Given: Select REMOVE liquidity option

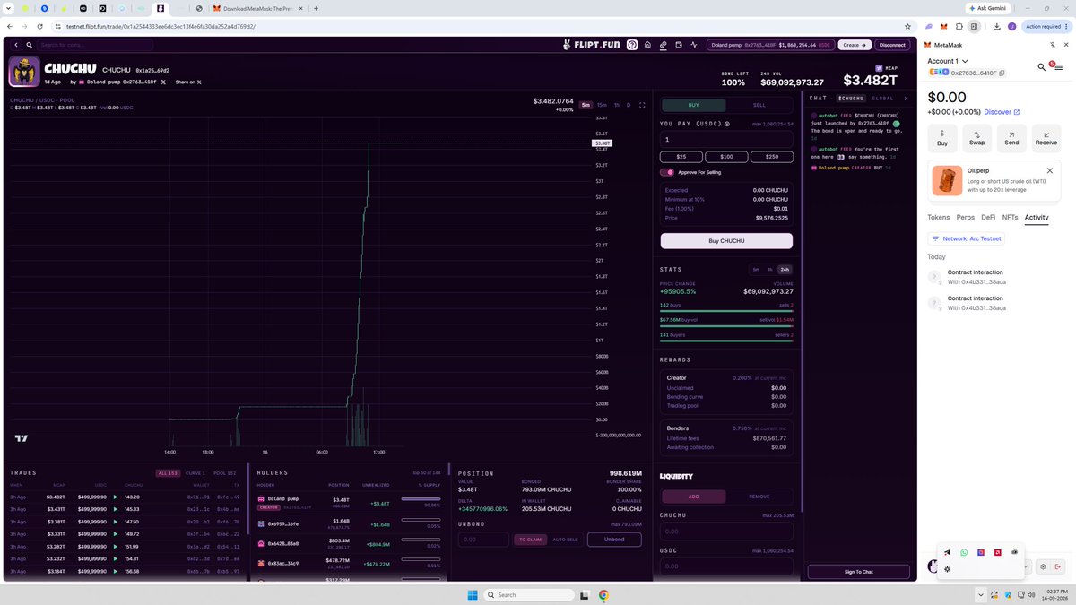Looking at the screenshot, I should 759,496.
